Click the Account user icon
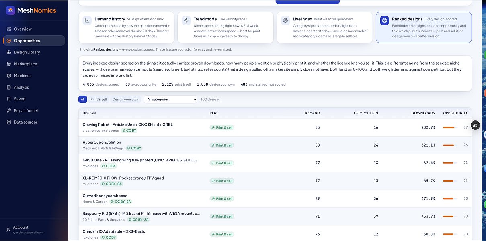This screenshot has height=241, width=486. (x=8, y=230)
